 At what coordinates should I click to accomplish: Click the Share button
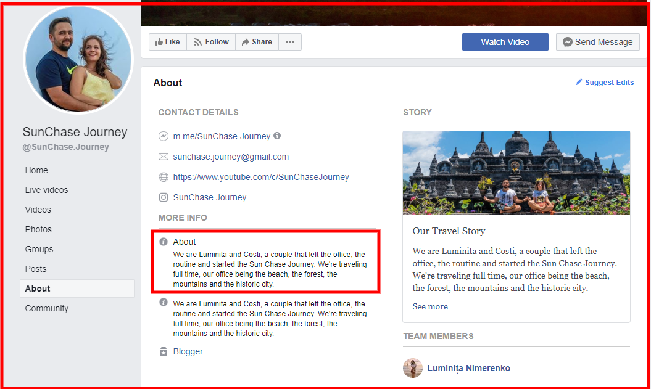point(257,42)
